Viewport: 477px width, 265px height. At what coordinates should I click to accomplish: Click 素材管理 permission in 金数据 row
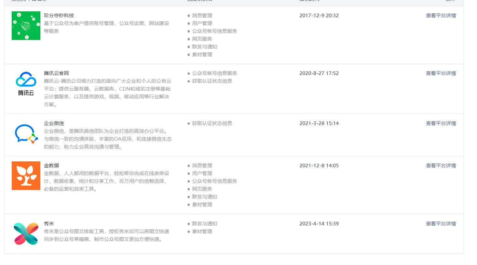202,205
